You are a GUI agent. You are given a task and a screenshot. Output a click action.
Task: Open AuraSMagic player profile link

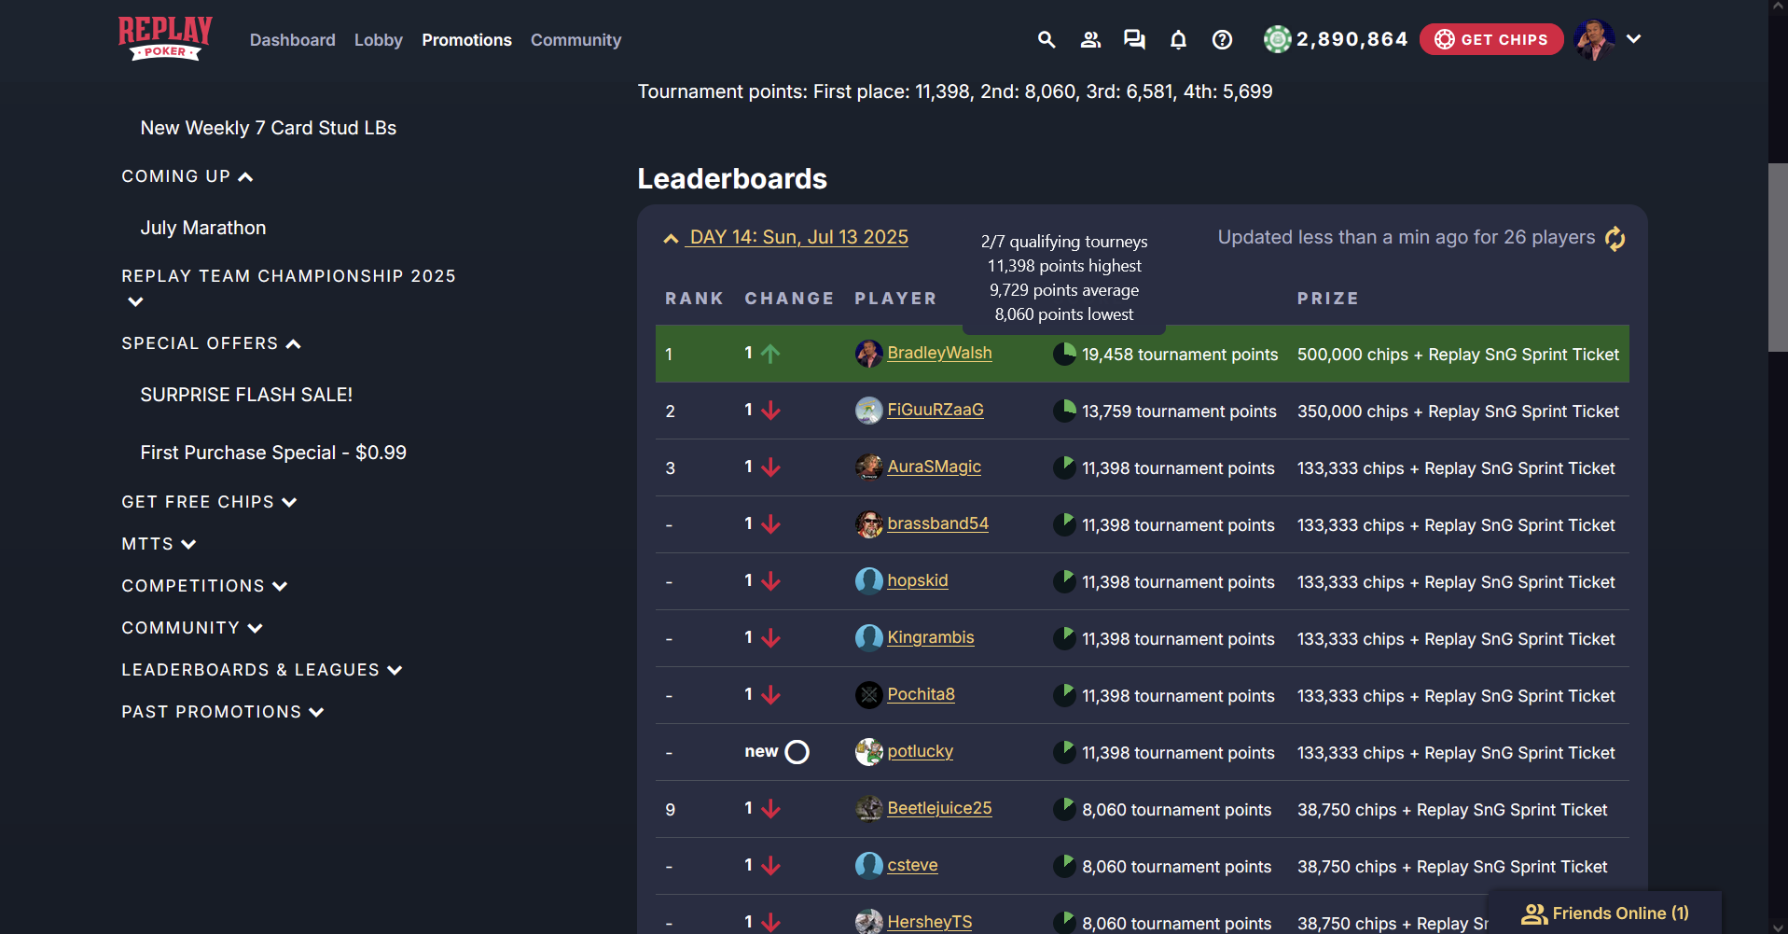934,467
